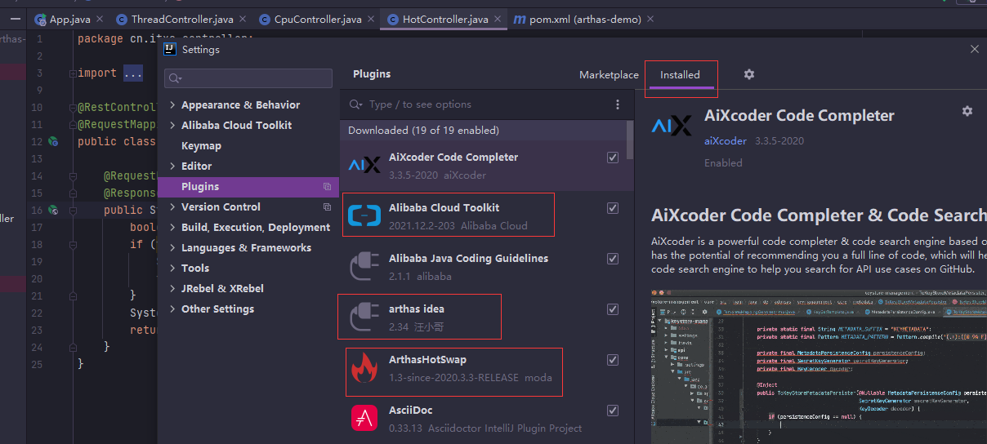Click the search magnifier in settings search

point(175,78)
